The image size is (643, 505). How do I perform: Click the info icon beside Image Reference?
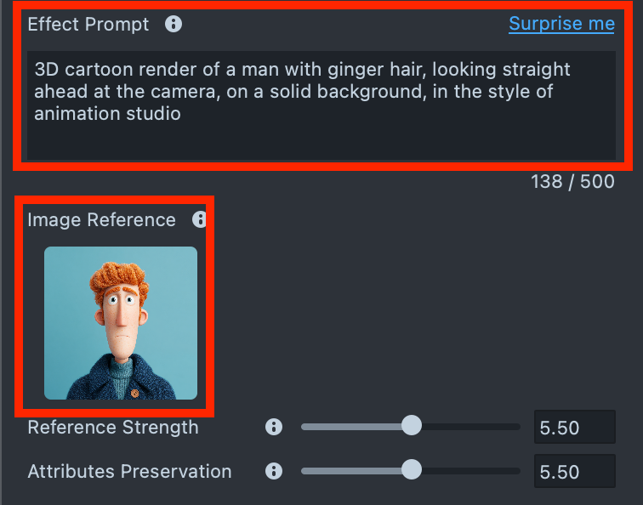pyautogui.click(x=200, y=219)
